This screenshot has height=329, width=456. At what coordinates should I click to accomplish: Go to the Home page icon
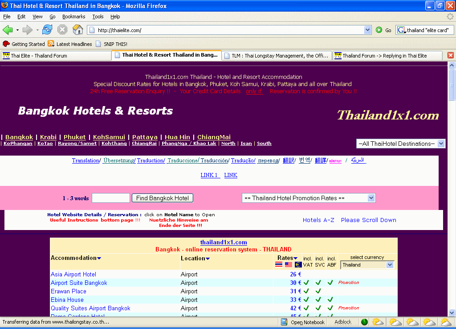tap(77, 30)
